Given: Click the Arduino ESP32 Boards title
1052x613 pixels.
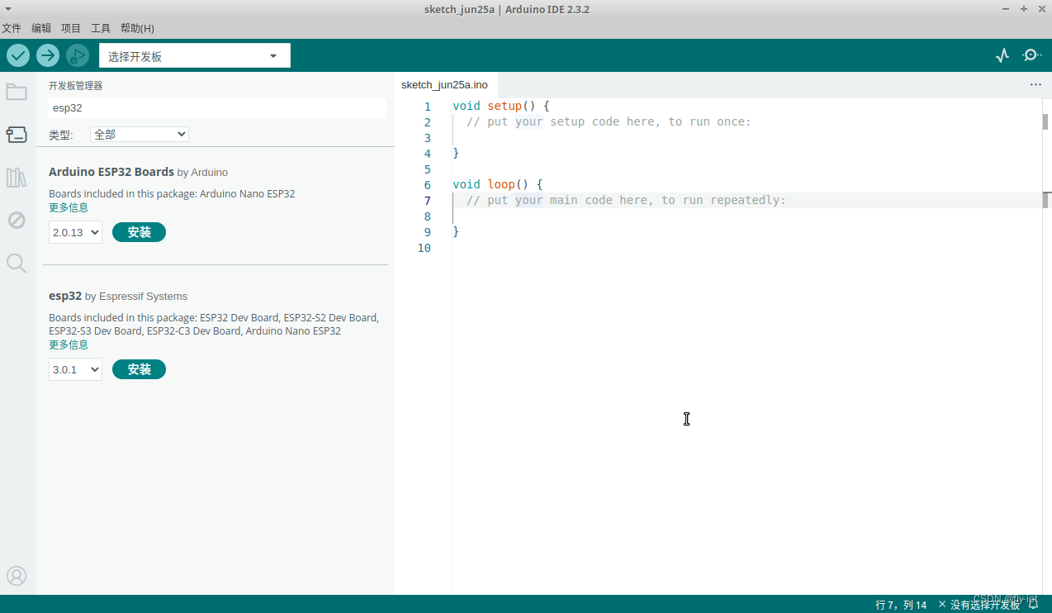Looking at the screenshot, I should 111,172.
